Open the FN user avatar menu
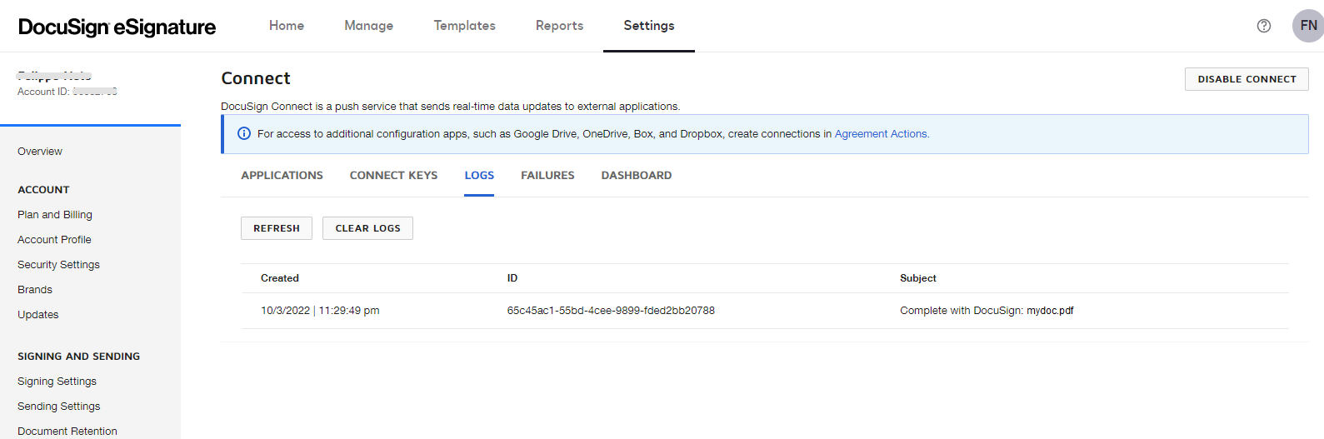The image size is (1324, 439). pyautogui.click(x=1308, y=26)
